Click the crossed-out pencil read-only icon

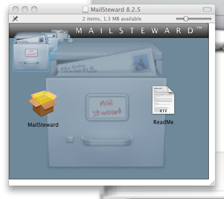[x=15, y=19]
